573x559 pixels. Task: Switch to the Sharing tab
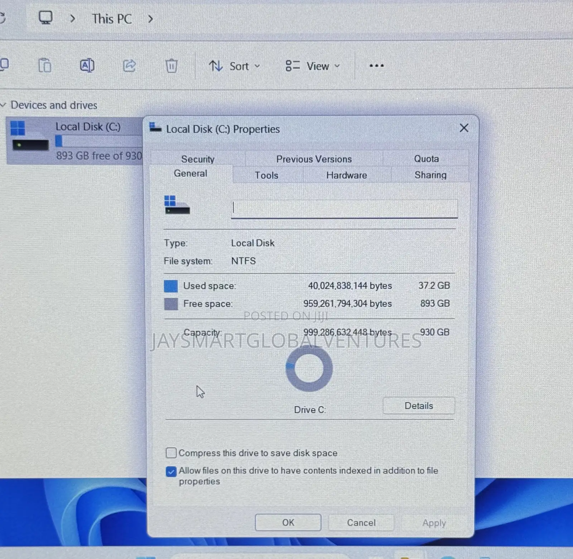(430, 175)
